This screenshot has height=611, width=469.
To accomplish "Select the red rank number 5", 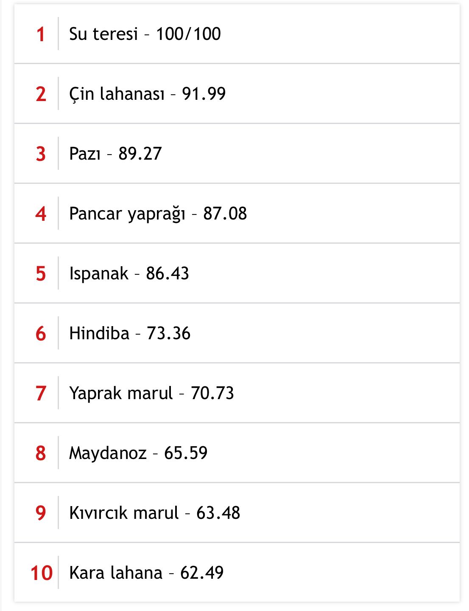I will (41, 274).
